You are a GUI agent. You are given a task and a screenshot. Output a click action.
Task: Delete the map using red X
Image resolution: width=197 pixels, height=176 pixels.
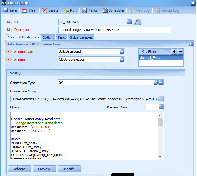[45, 10]
